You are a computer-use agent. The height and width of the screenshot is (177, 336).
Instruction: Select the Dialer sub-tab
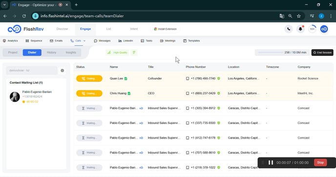coord(32,53)
